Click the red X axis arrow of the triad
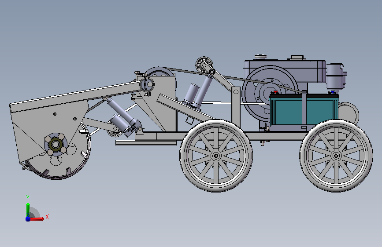This screenshot has height=247, width=382. tap(37, 219)
